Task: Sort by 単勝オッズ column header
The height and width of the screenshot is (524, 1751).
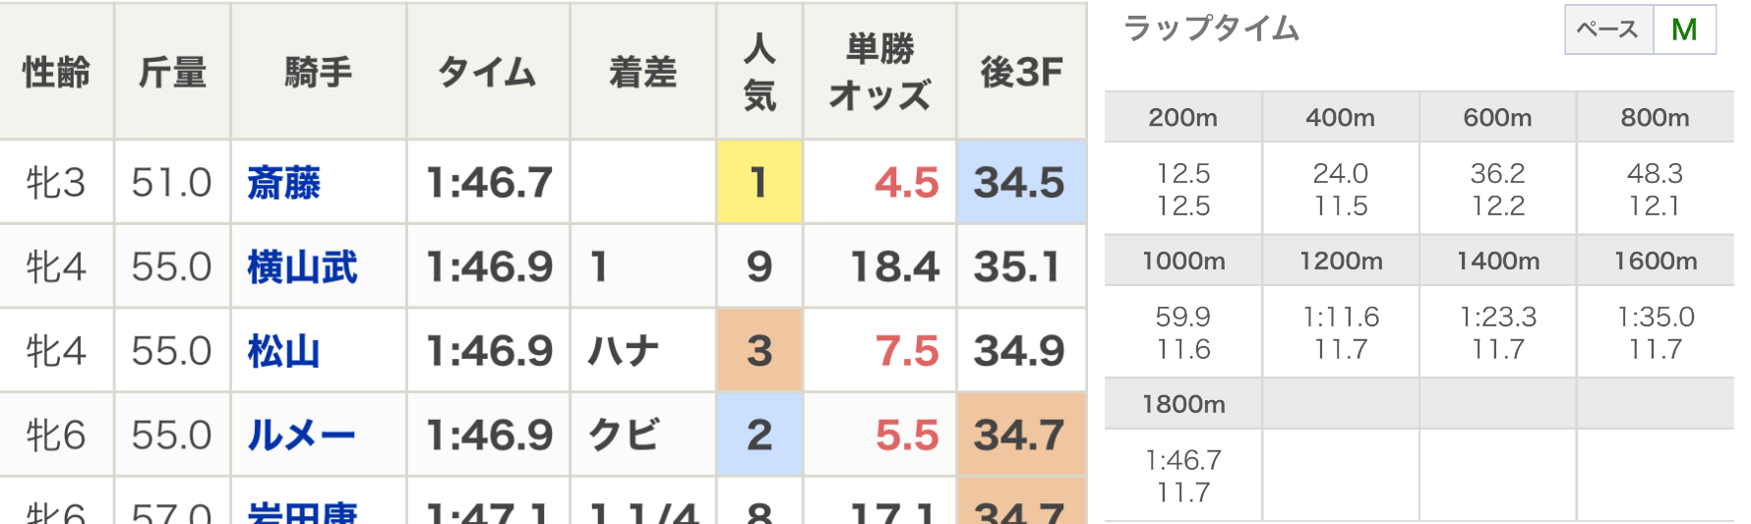Action: [880, 72]
